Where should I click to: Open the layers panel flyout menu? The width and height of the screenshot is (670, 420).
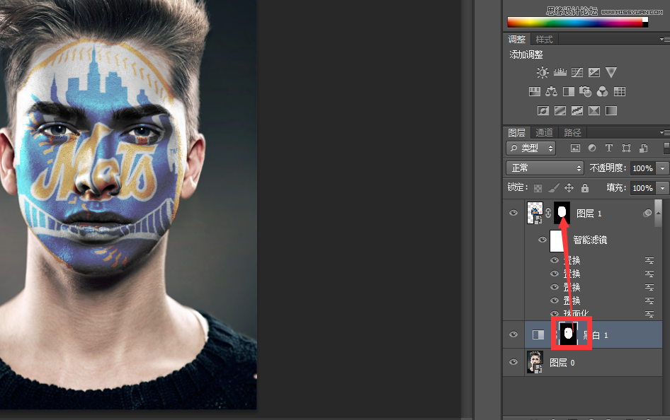coord(665,133)
